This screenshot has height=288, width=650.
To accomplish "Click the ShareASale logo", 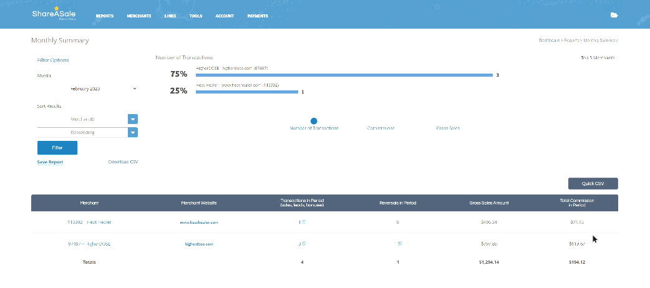I will coord(54,14).
